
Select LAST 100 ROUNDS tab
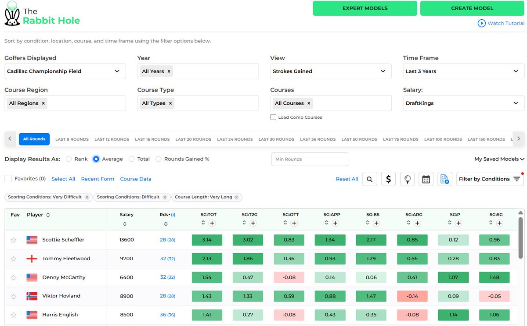pyautogui.click(x=443, y=139)
